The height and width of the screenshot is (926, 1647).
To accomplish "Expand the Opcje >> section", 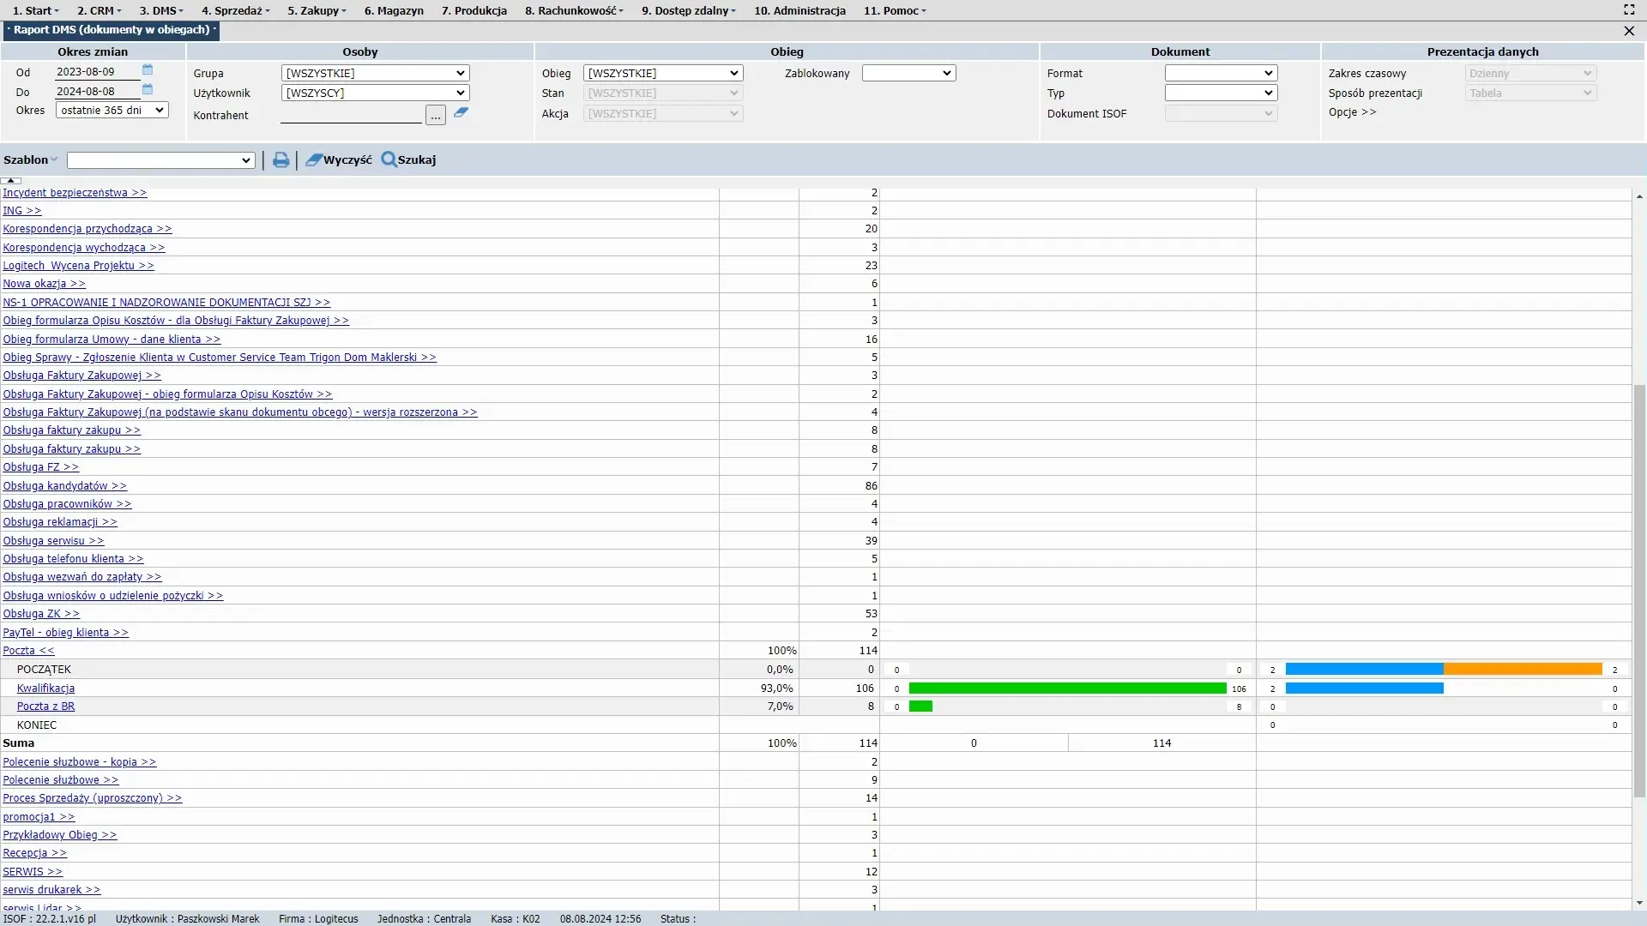I will [1352, 112].
